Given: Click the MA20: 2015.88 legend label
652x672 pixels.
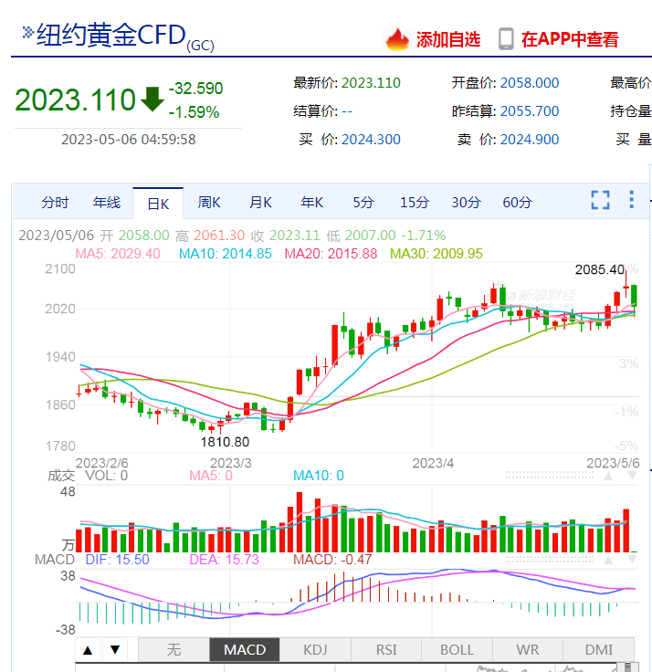Looking at the screenshot, I should coord(331,254).
